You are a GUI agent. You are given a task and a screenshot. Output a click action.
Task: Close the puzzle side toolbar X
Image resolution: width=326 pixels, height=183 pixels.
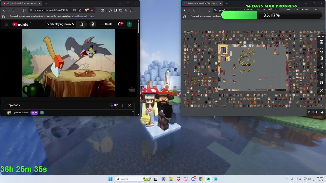pyautogui.click(x=321, y=91)
